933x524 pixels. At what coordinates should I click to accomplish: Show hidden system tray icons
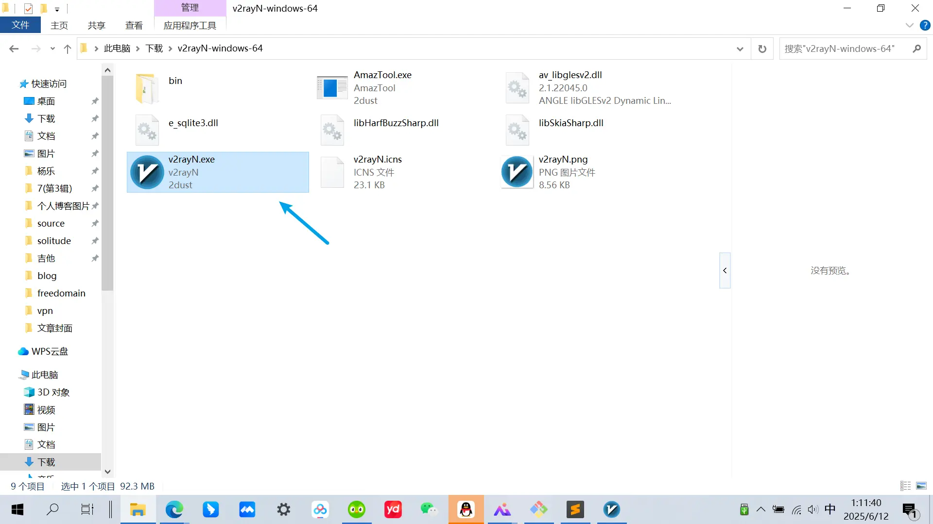[761, 509]
